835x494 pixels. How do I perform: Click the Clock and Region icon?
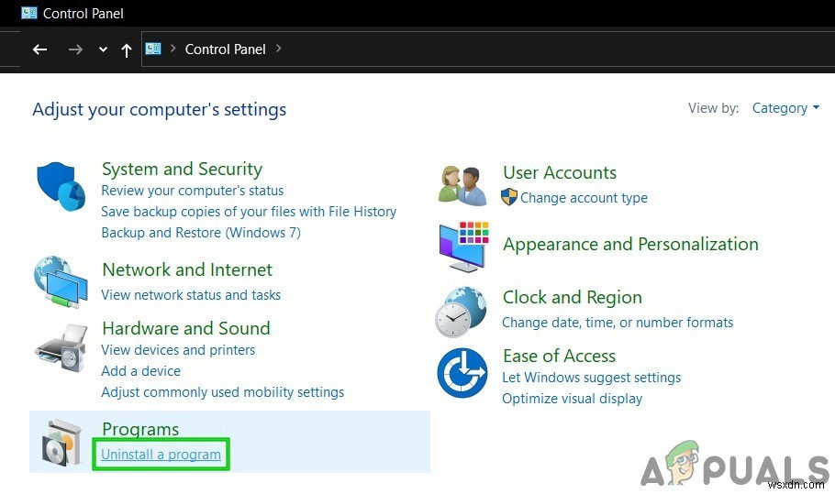[462, 312]
